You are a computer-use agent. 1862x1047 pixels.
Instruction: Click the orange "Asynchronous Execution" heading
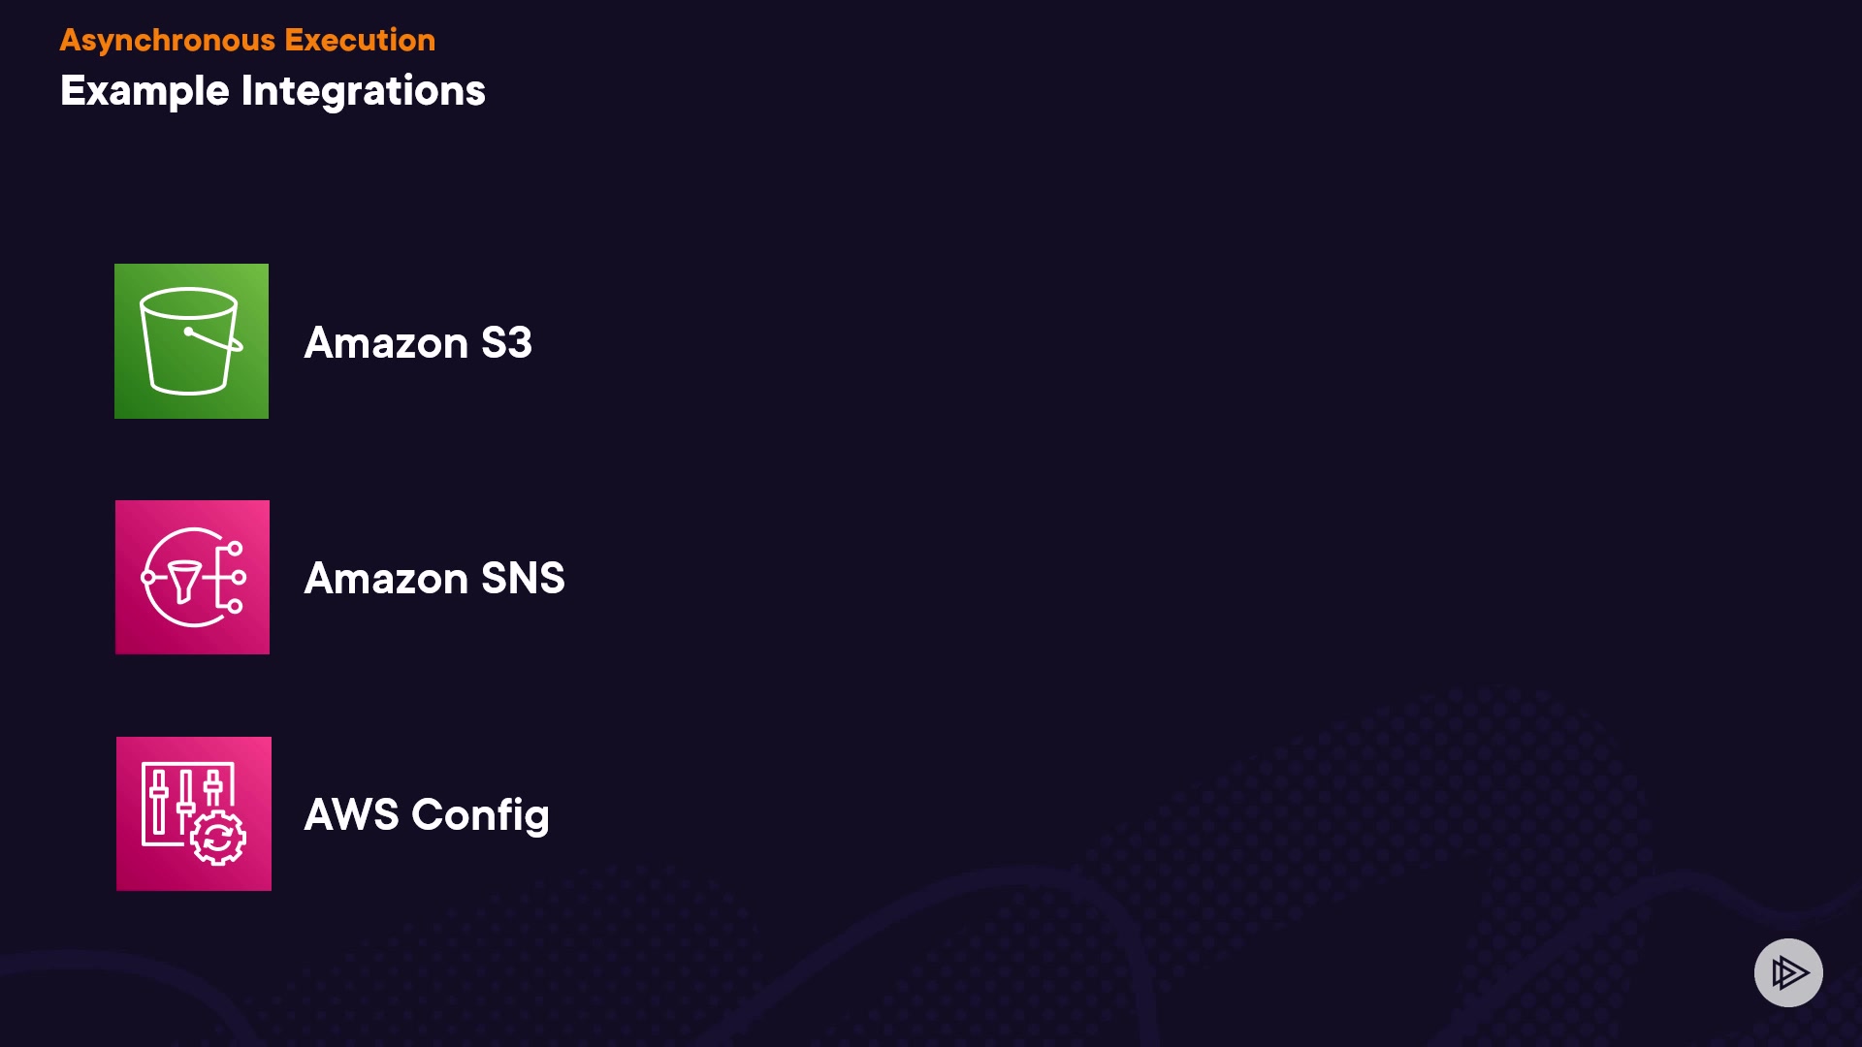tap(247, 40)
